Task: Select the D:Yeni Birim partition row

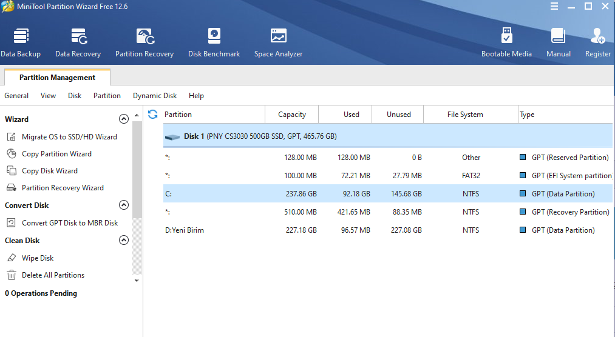Action: pyautogui.click(x=389, y=230)
